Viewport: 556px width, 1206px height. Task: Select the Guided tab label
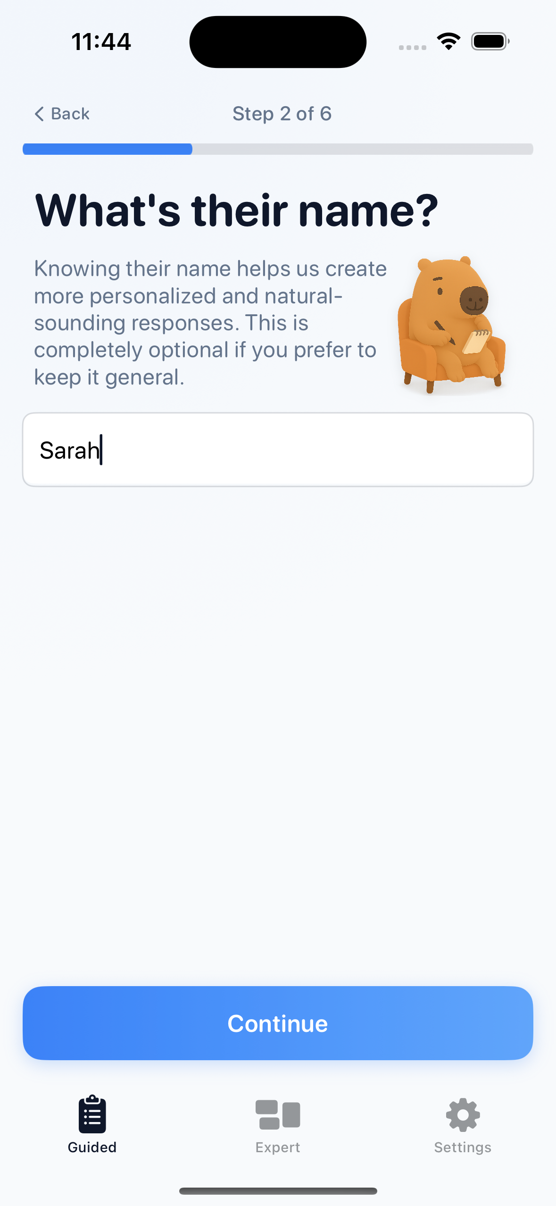pos(92,1147)
